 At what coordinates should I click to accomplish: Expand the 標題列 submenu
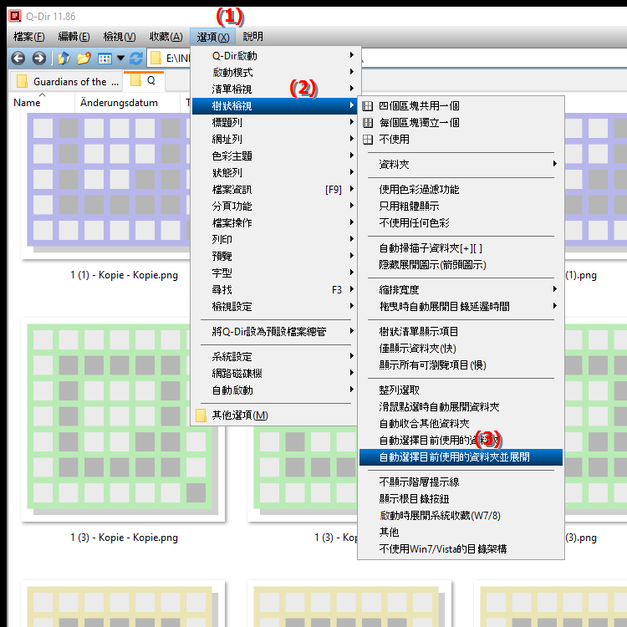(276, 123)
